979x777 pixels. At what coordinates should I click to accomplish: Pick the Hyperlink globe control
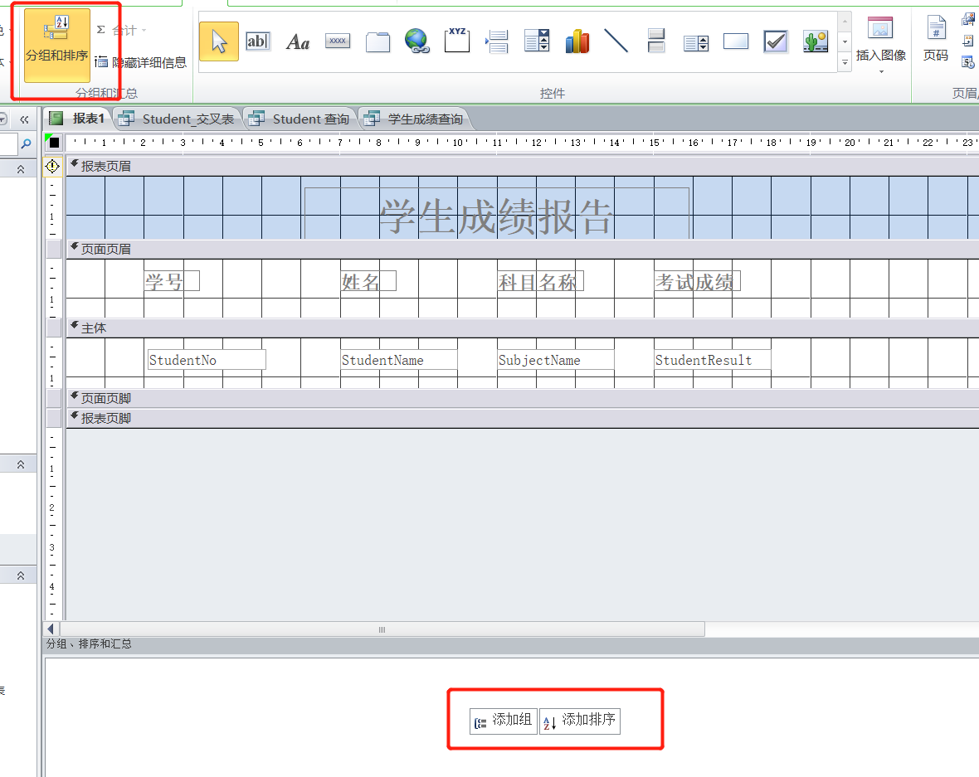(417, 41)
